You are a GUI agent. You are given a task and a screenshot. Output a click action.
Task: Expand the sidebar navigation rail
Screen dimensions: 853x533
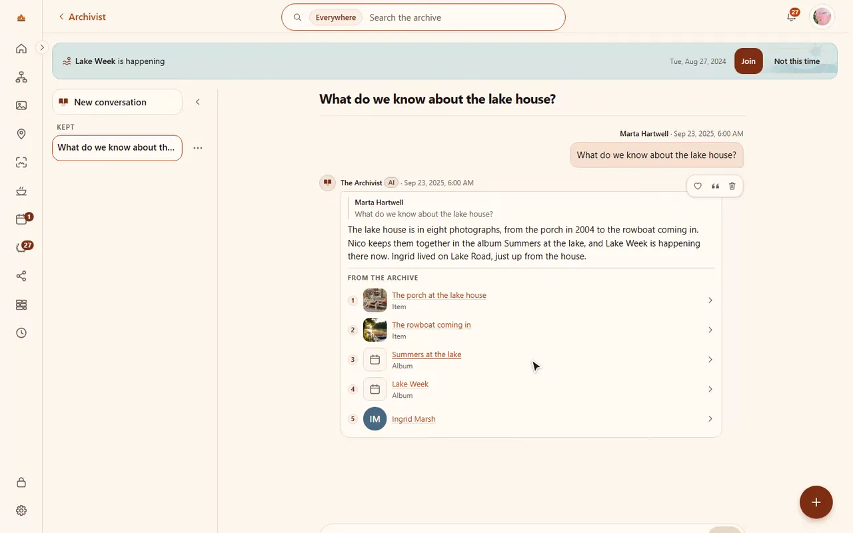click(x=41, y=47)
